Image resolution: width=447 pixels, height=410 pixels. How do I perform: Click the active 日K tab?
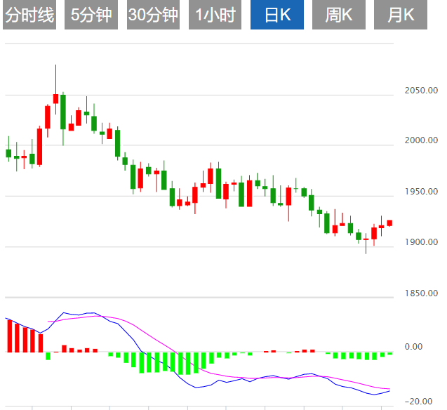tap(276, 15)
